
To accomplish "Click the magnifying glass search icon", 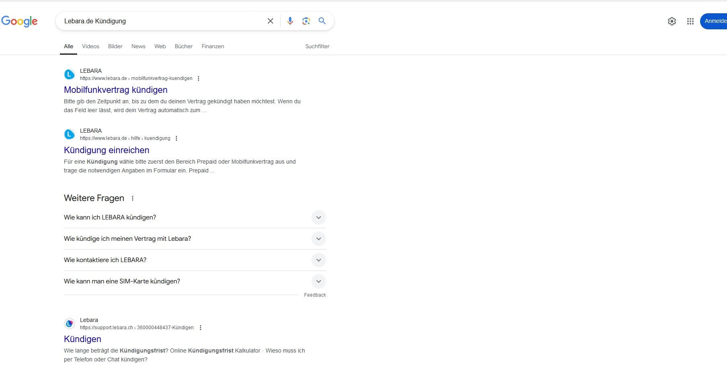I will pos(322,21).
